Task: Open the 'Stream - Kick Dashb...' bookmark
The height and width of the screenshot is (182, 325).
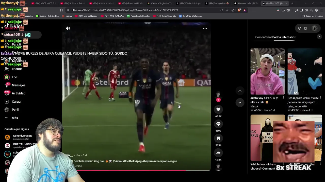Action: point(47,16)
